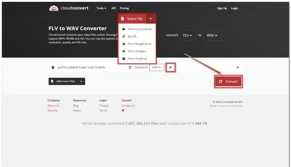The image size is (291, 167).
Task: Click the CloudConvert cloud logo icon
Action: 54,8
